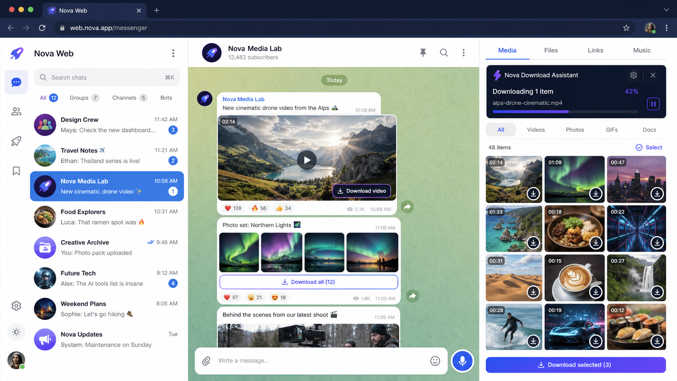Download the 00:19 sports car video
Image resolution: width=677 pixels, height=381 pixels.
pos(596,341)
